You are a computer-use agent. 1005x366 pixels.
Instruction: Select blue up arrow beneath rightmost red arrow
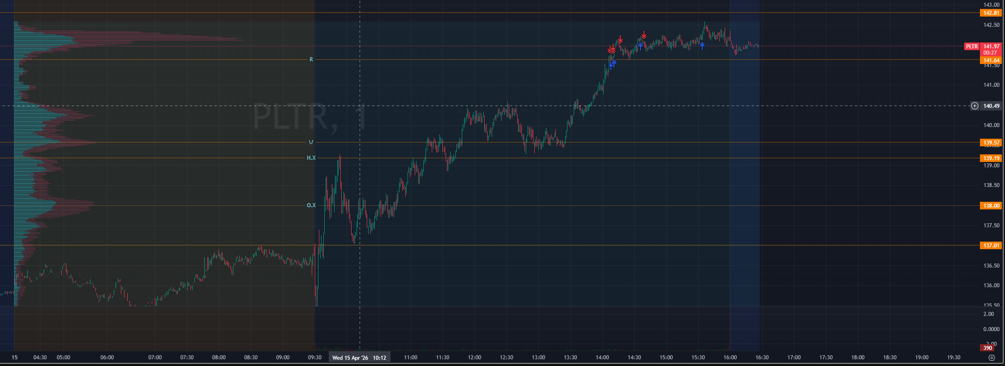(640, 46)
